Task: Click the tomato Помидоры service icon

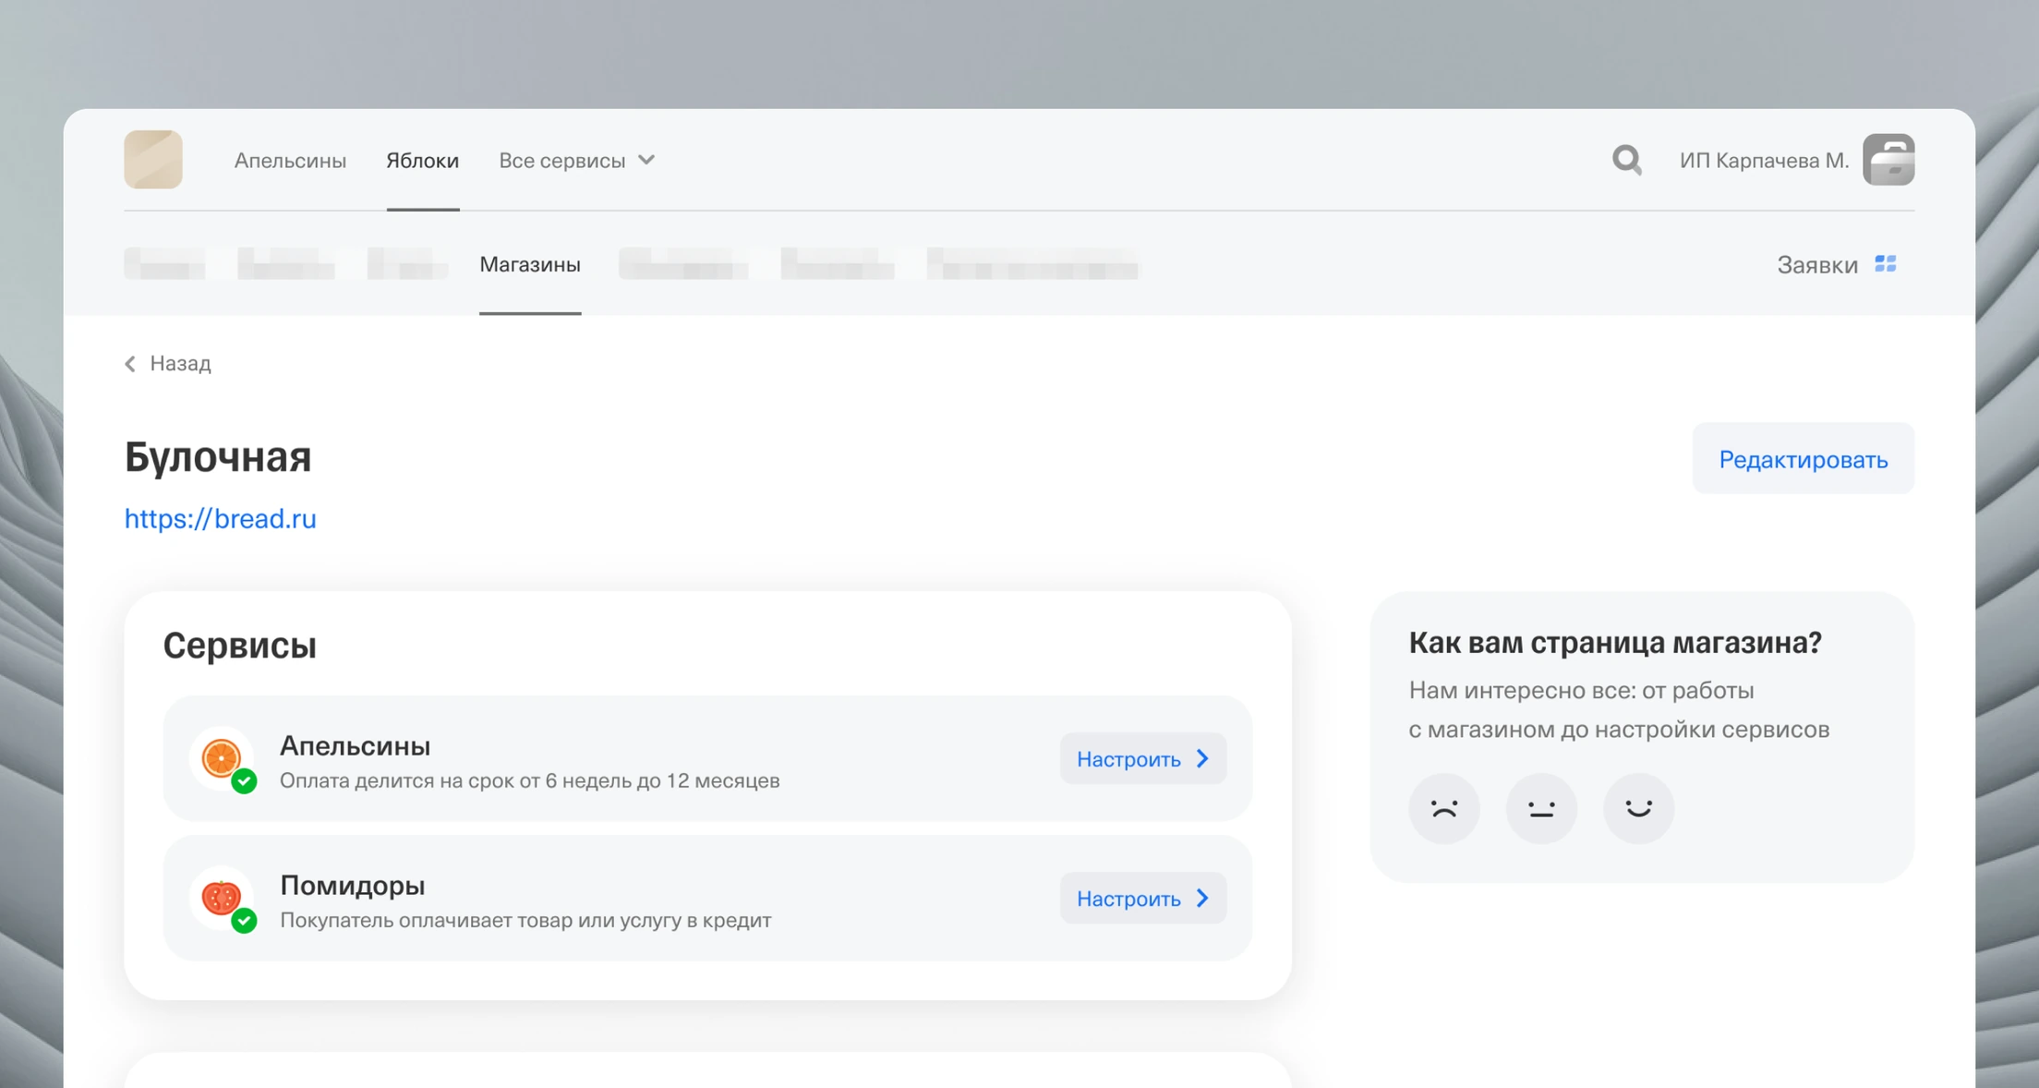Action: coord(222,898)
